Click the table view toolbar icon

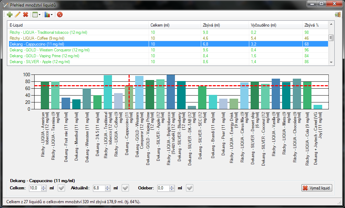35,15
